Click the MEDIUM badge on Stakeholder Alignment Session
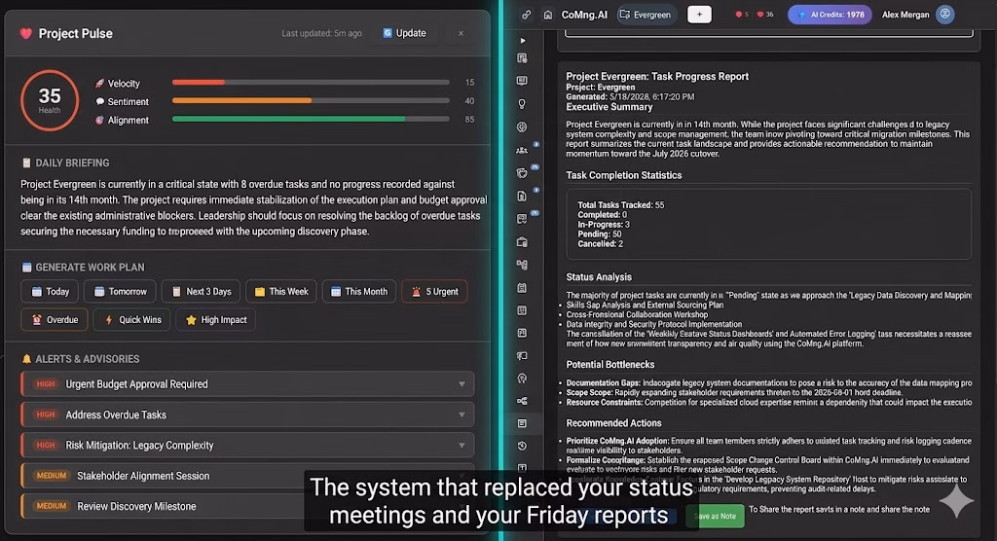 click(x=51, y=476)
